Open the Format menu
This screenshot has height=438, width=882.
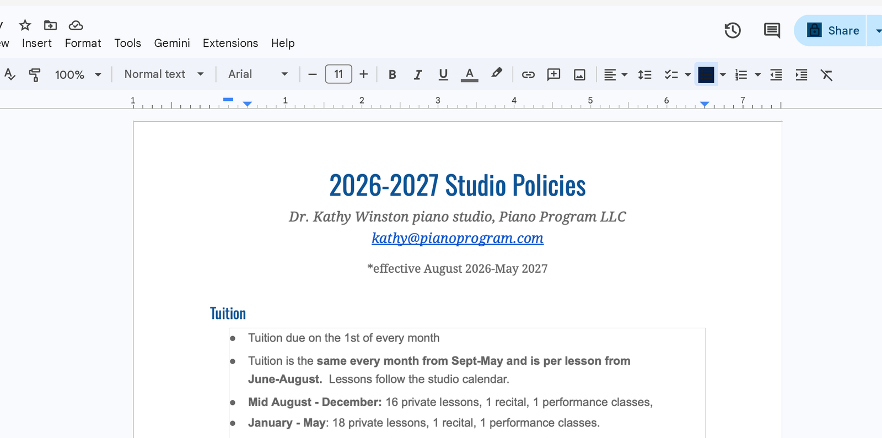coord(83,43)
